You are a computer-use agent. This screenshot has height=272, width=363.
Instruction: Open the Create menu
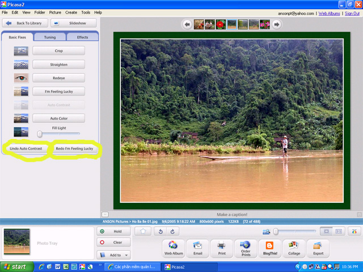[71, 12]
